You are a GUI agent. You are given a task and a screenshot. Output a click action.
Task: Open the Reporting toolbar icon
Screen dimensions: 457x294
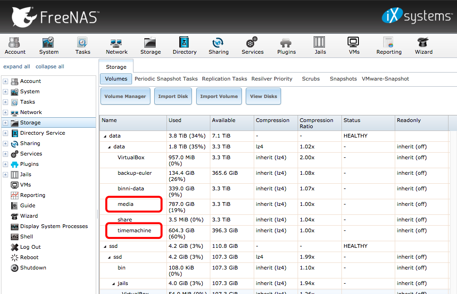[x=389, y=46]
